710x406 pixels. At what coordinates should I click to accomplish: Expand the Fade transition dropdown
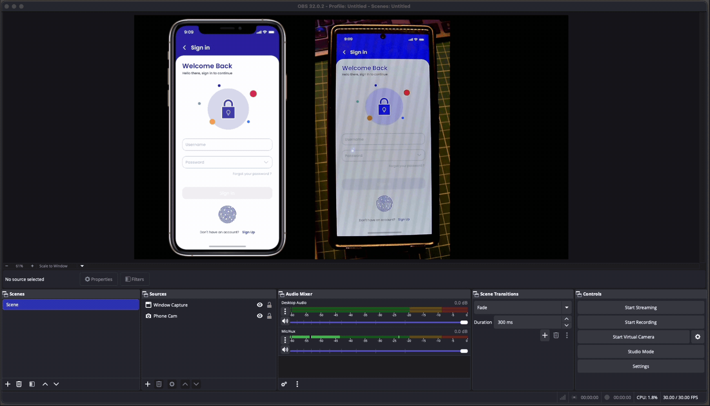(x=566, y=307)
